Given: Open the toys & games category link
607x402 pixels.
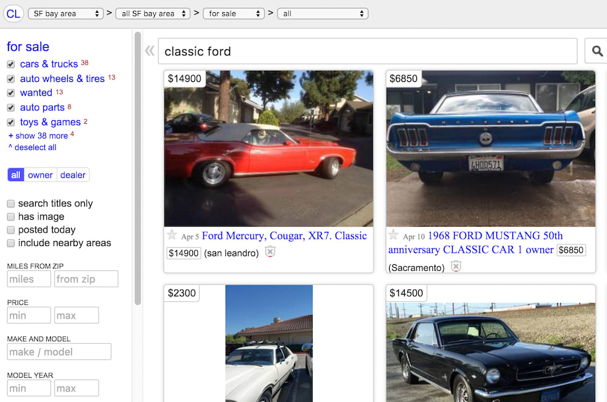Looking at the screenshot, I should click(50, 122).
